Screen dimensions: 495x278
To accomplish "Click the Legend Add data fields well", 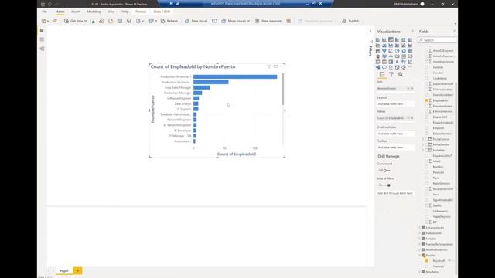I will [x=395, y=104].
